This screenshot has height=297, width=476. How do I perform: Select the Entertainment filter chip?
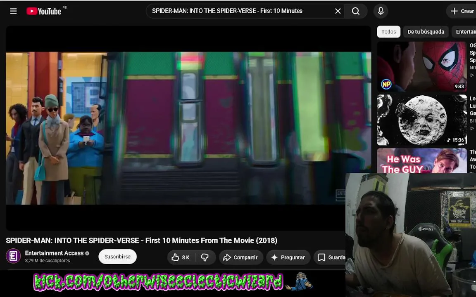coord(464,32)
